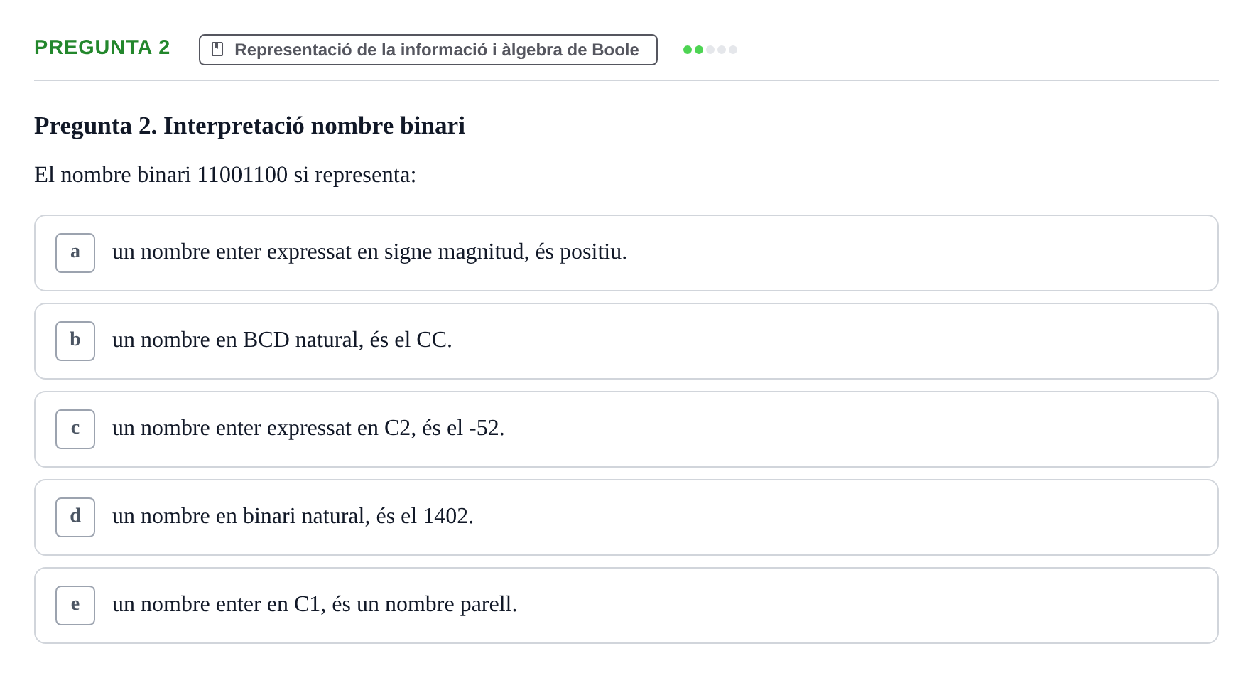Click the difficulty dots indicator
Screen dimensions: 1253x678
710,50
